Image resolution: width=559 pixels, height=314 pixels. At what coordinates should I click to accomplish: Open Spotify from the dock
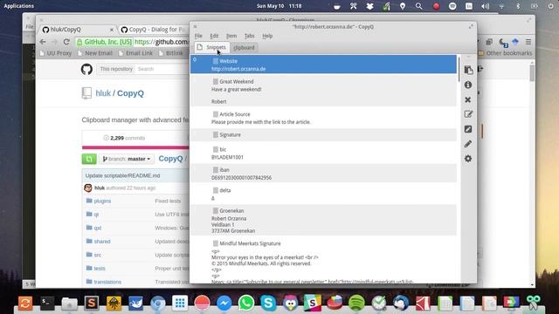(x=356, y=304)
